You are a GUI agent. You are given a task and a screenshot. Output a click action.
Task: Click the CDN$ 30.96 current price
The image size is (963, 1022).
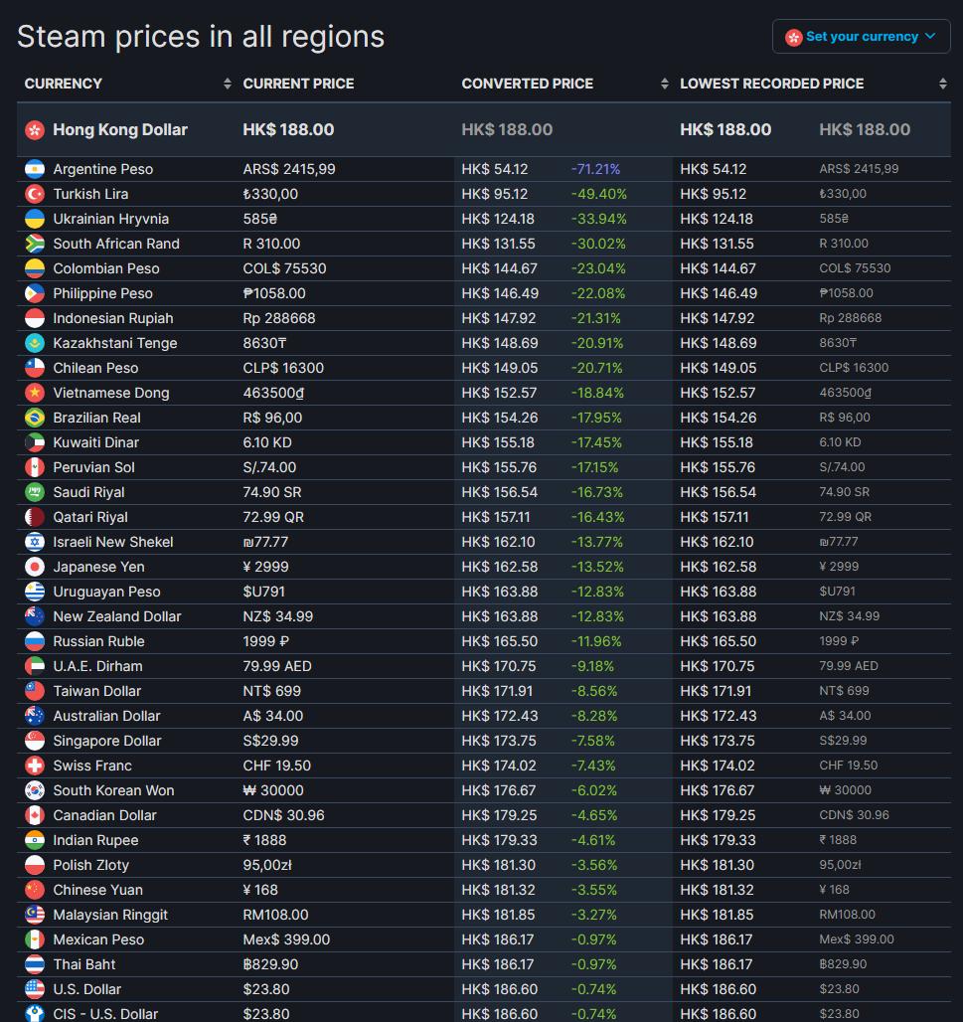283,815
